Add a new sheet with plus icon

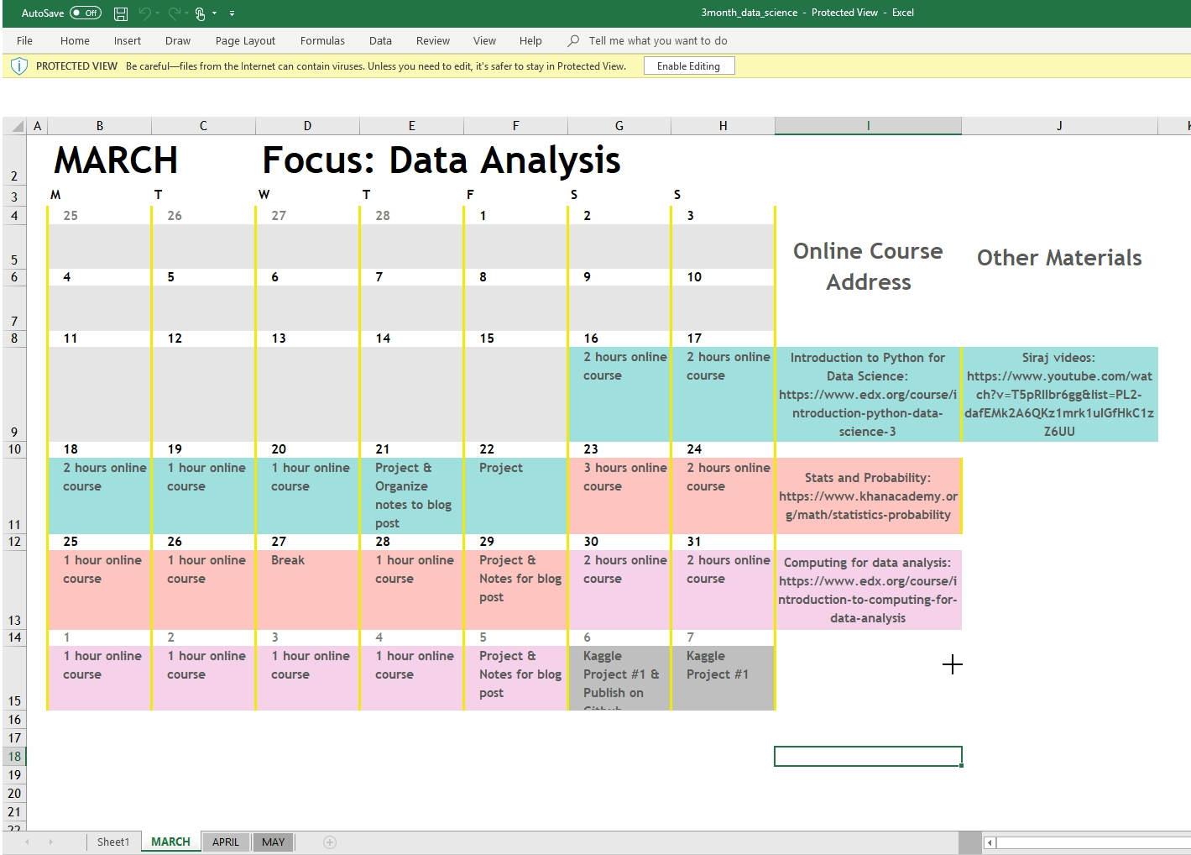[x=330, y=842]
